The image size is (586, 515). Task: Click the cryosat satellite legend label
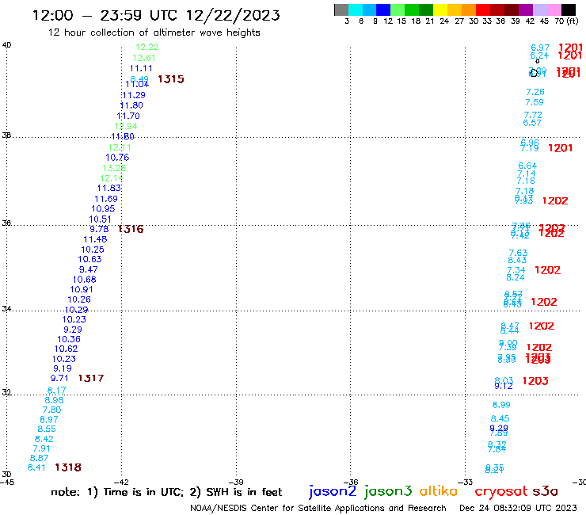501,492
